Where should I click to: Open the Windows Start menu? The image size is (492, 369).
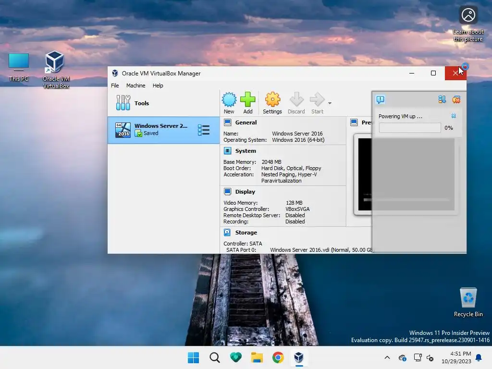point(193,357)
